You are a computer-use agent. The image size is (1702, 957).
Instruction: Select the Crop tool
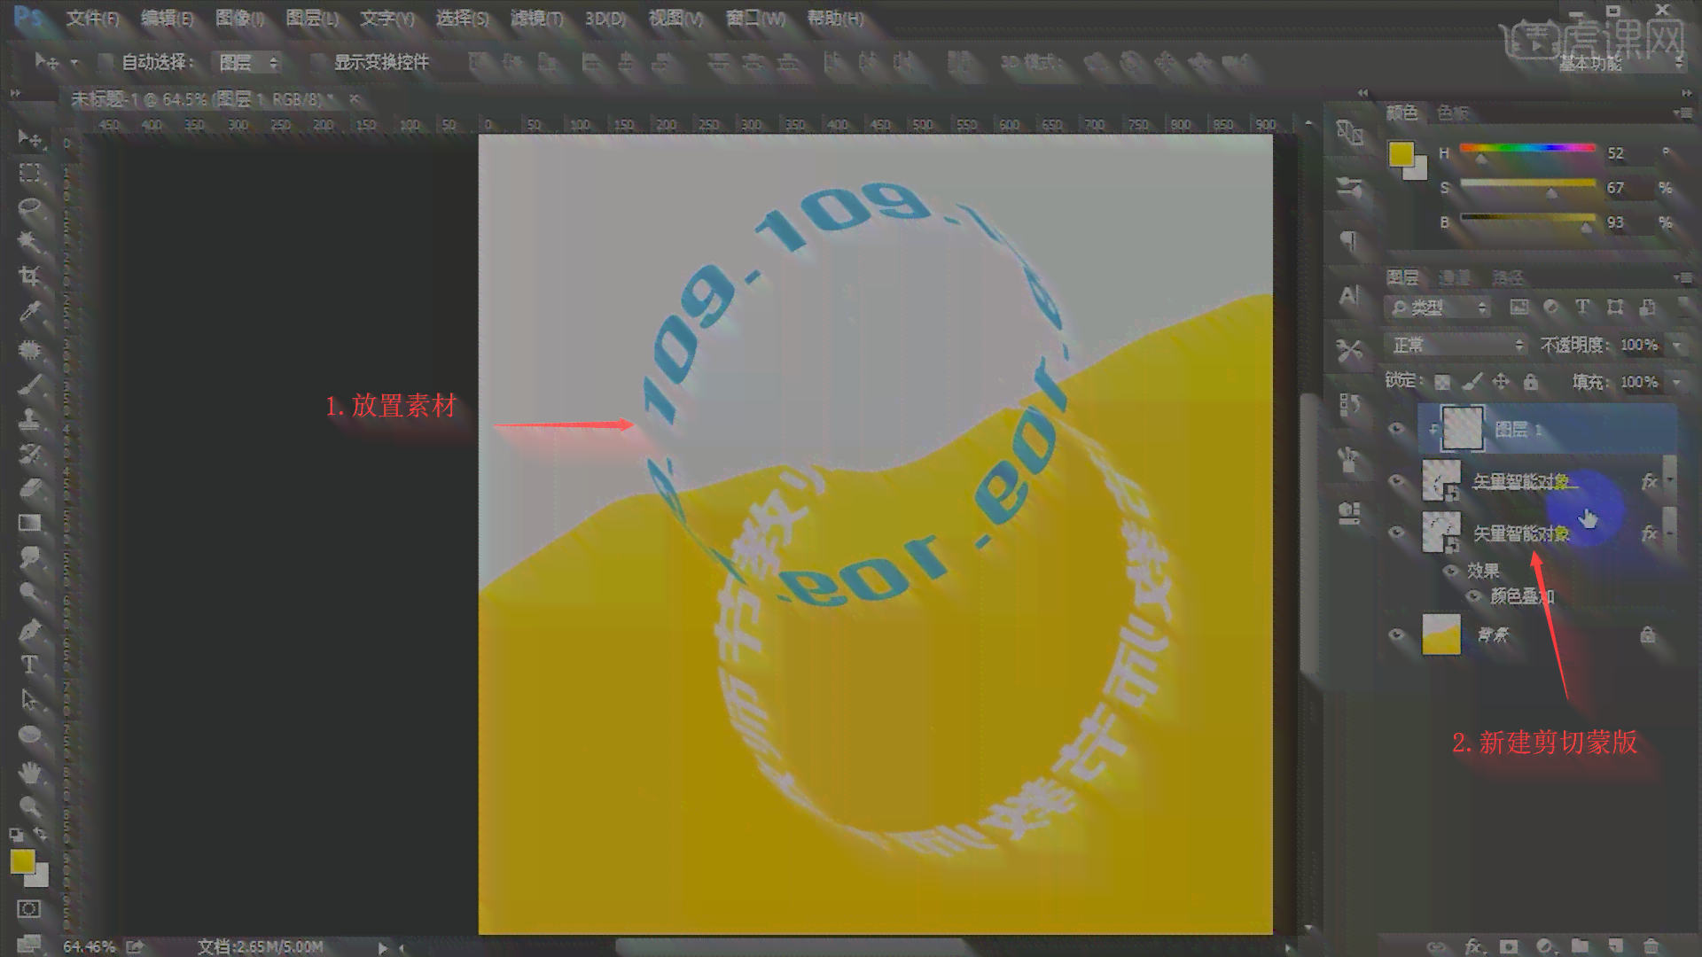[x=29, y=276]
